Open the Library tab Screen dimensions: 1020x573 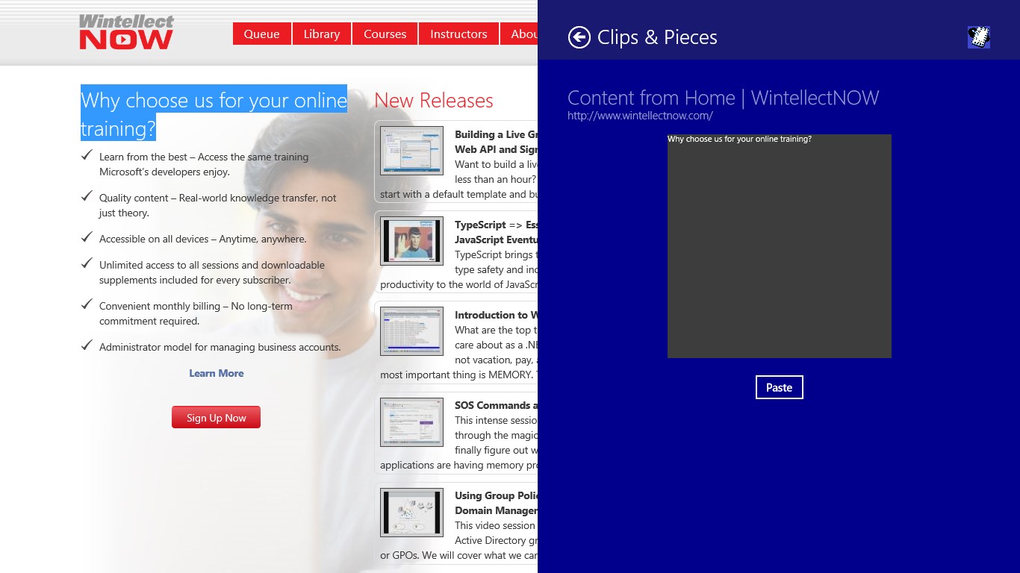tap(322, 34)
